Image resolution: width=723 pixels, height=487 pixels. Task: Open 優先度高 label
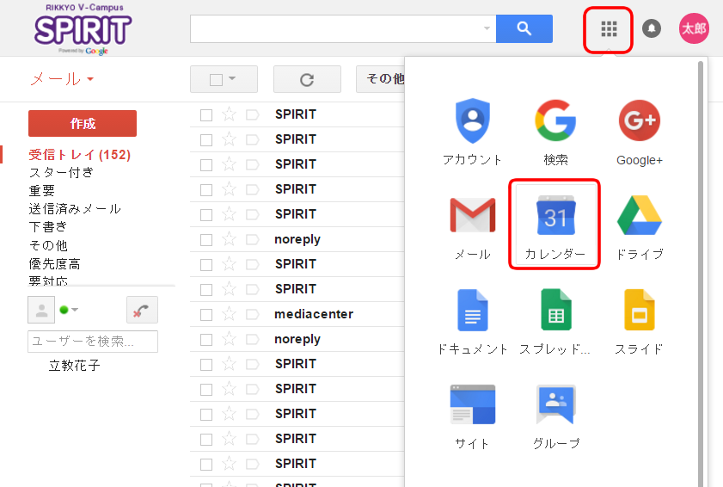pyautogui.click(x=54, y=264)
